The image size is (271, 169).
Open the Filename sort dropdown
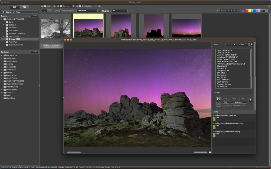click(x=87, y=11)
